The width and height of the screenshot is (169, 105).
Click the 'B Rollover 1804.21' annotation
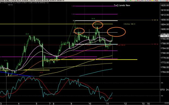coord(130,24)
